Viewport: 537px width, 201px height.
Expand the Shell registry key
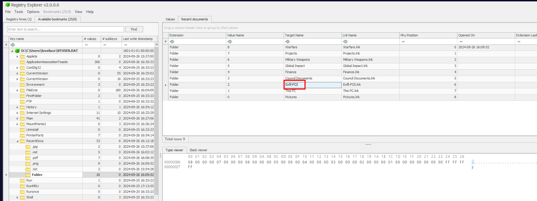pos(17,198)
